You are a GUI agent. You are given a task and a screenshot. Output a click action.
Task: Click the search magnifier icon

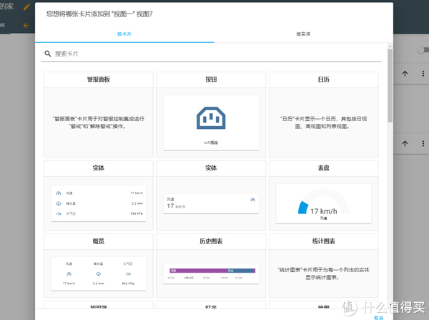tap(48, 54)
